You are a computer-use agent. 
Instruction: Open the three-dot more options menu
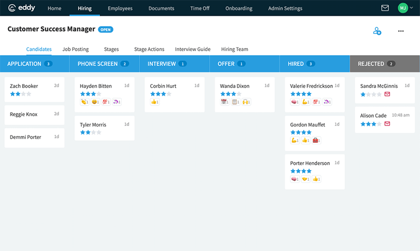401,32
